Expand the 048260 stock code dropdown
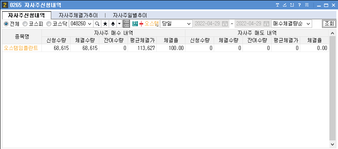 pyautogui.click(x=90, y=24)
